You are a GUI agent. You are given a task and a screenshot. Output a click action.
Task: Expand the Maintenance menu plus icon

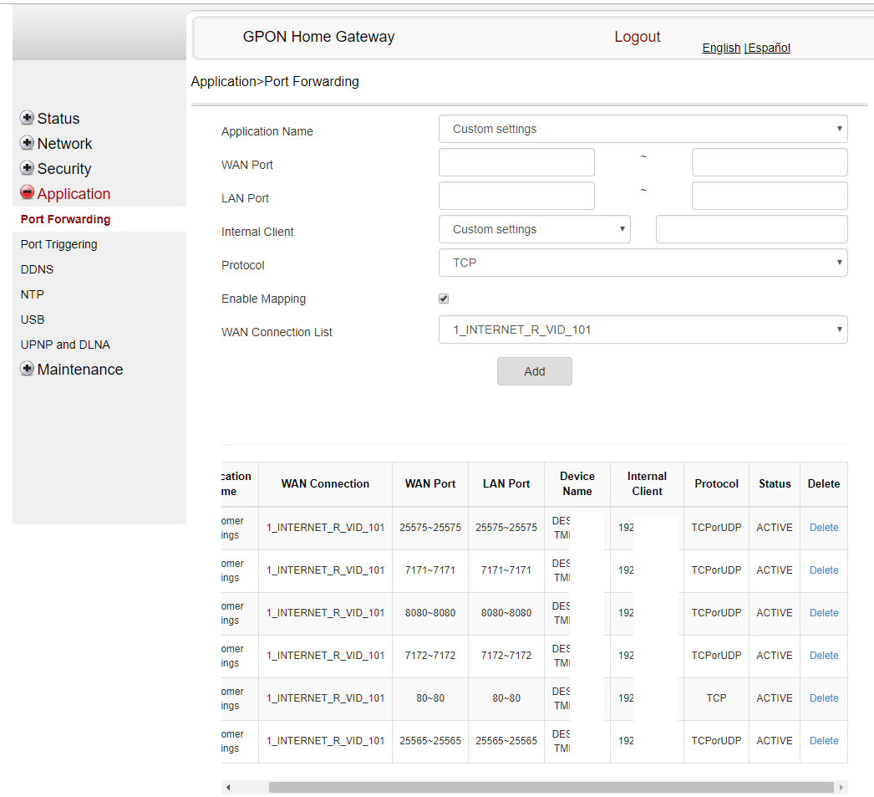(27, 369)
